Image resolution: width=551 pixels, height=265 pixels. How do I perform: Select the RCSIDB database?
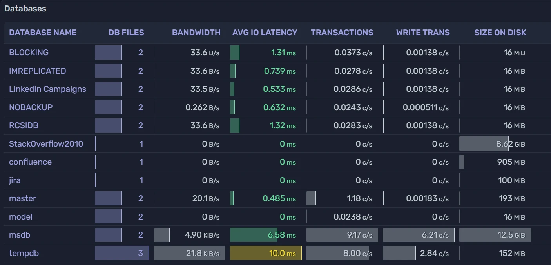(24, 125)
